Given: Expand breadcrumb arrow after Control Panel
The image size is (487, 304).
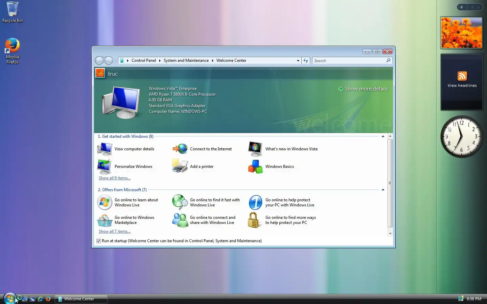Looking at the screenshot, I should [x=160, y=60].
